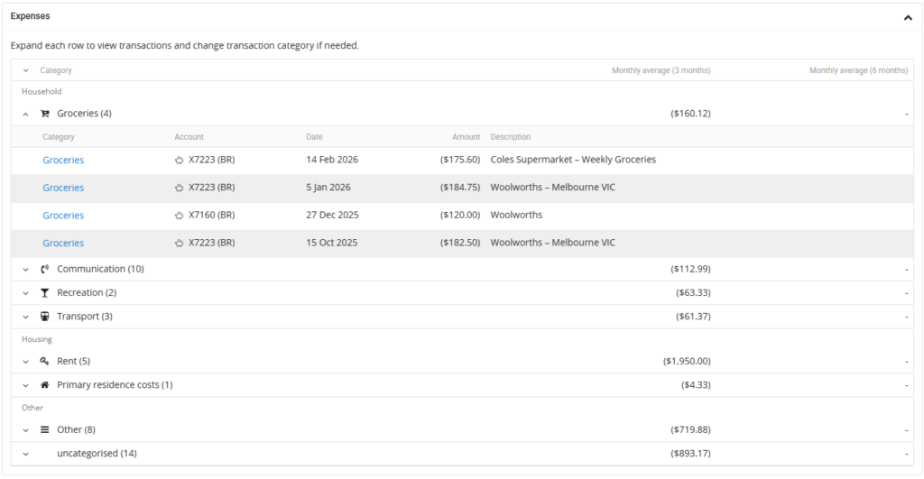
Task: Select the Amount column header in transactions
Action: pyautogui.click(x=466, y=137)
